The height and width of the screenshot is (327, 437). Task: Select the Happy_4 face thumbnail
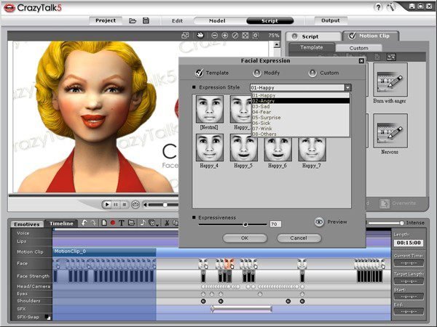210,148
